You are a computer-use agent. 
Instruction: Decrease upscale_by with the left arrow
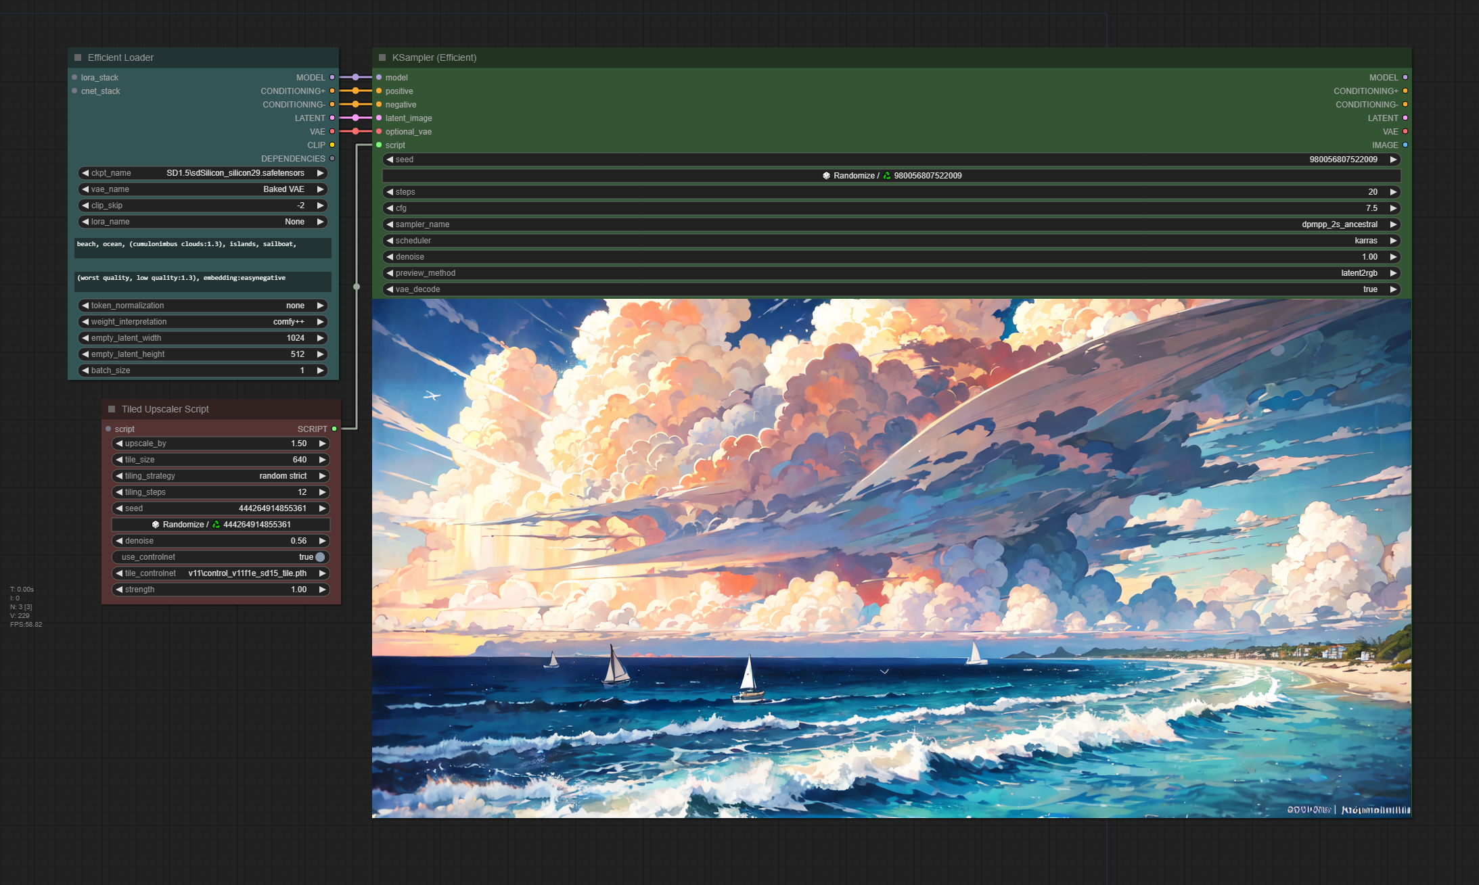pos(119,444)
